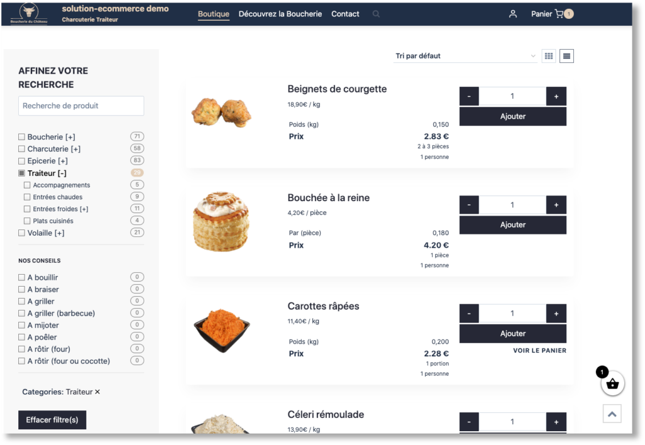Check the Entrées chaudes checkbox

[27, 197]
